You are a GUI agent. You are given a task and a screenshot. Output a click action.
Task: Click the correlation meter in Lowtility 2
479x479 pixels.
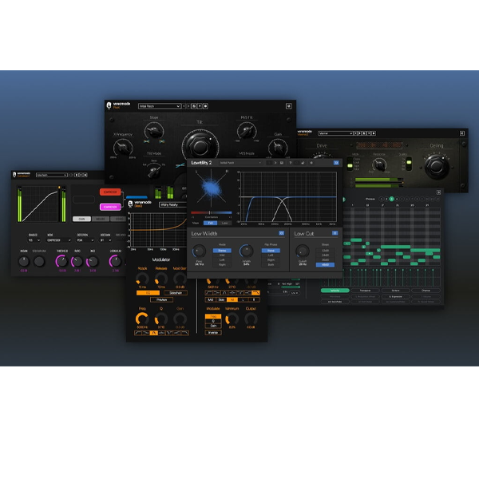tap(211, 212)
